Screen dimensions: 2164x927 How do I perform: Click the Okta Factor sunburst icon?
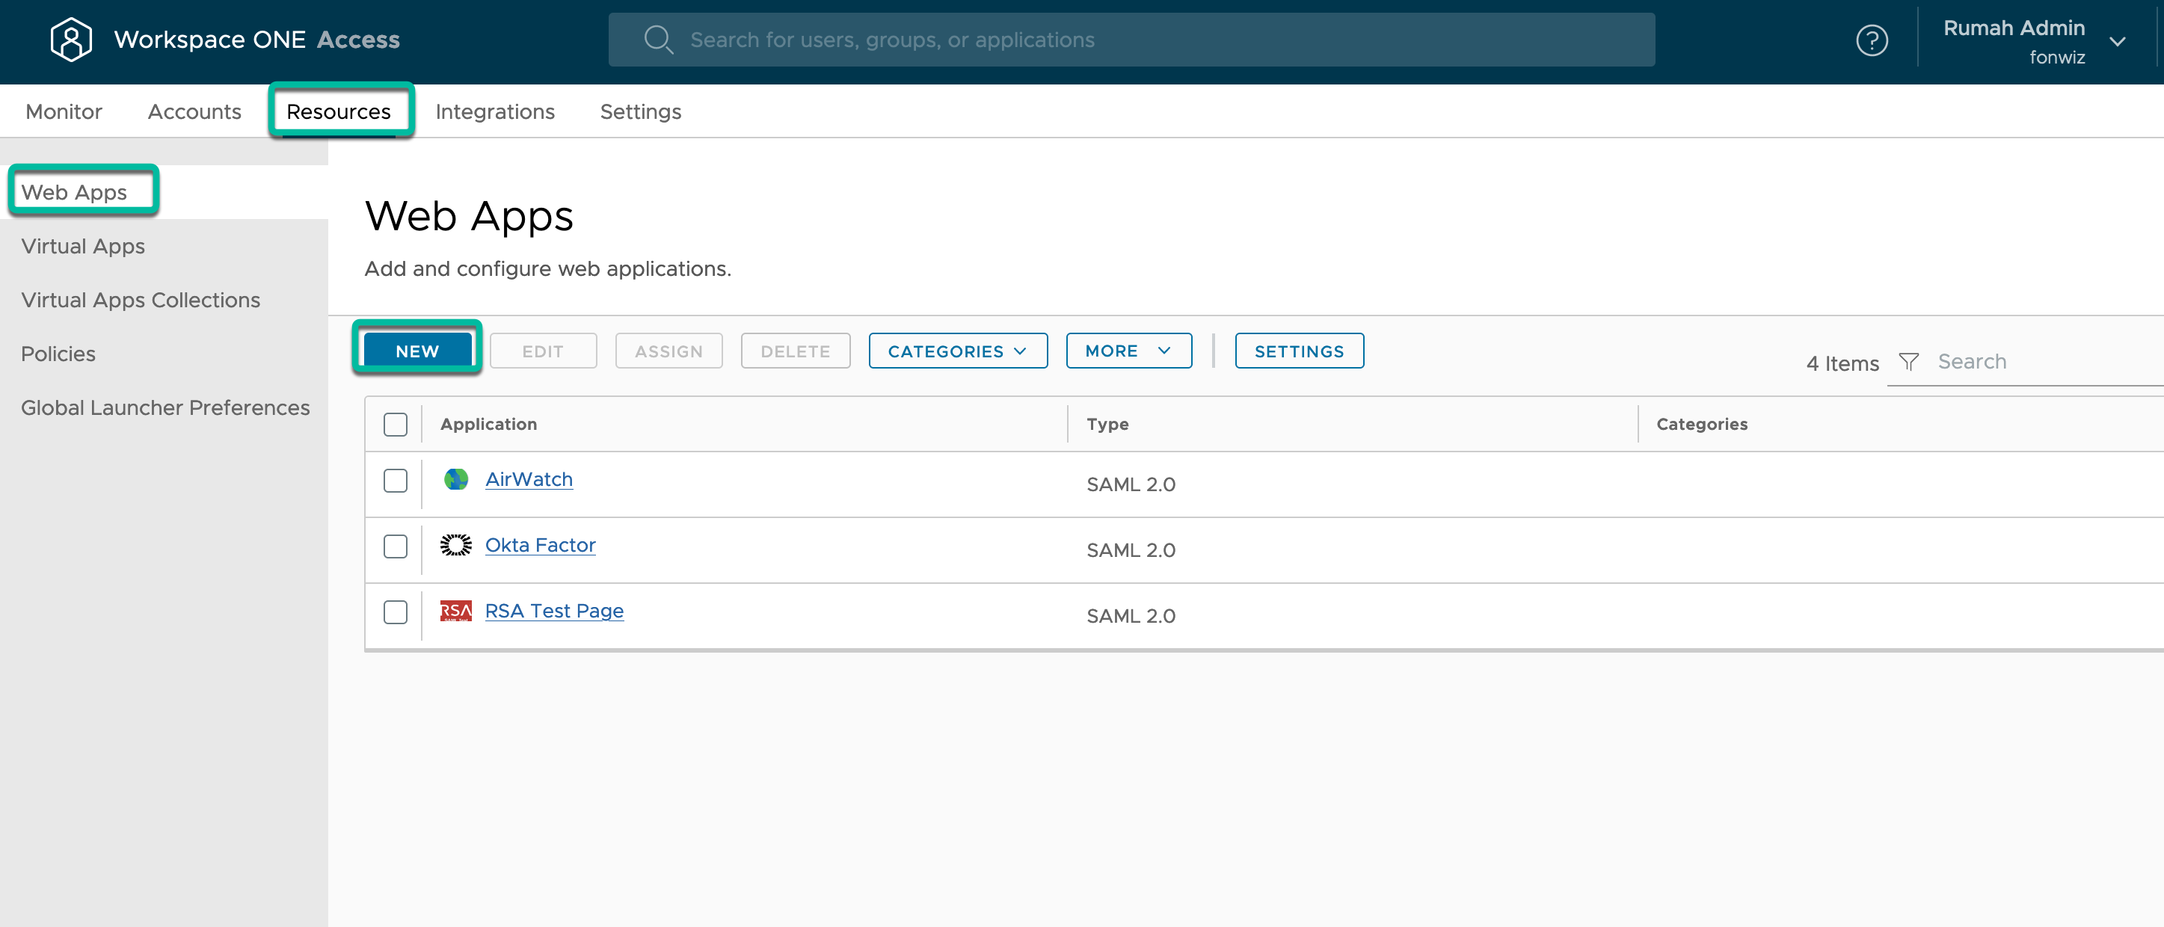(x=455, y=545)
